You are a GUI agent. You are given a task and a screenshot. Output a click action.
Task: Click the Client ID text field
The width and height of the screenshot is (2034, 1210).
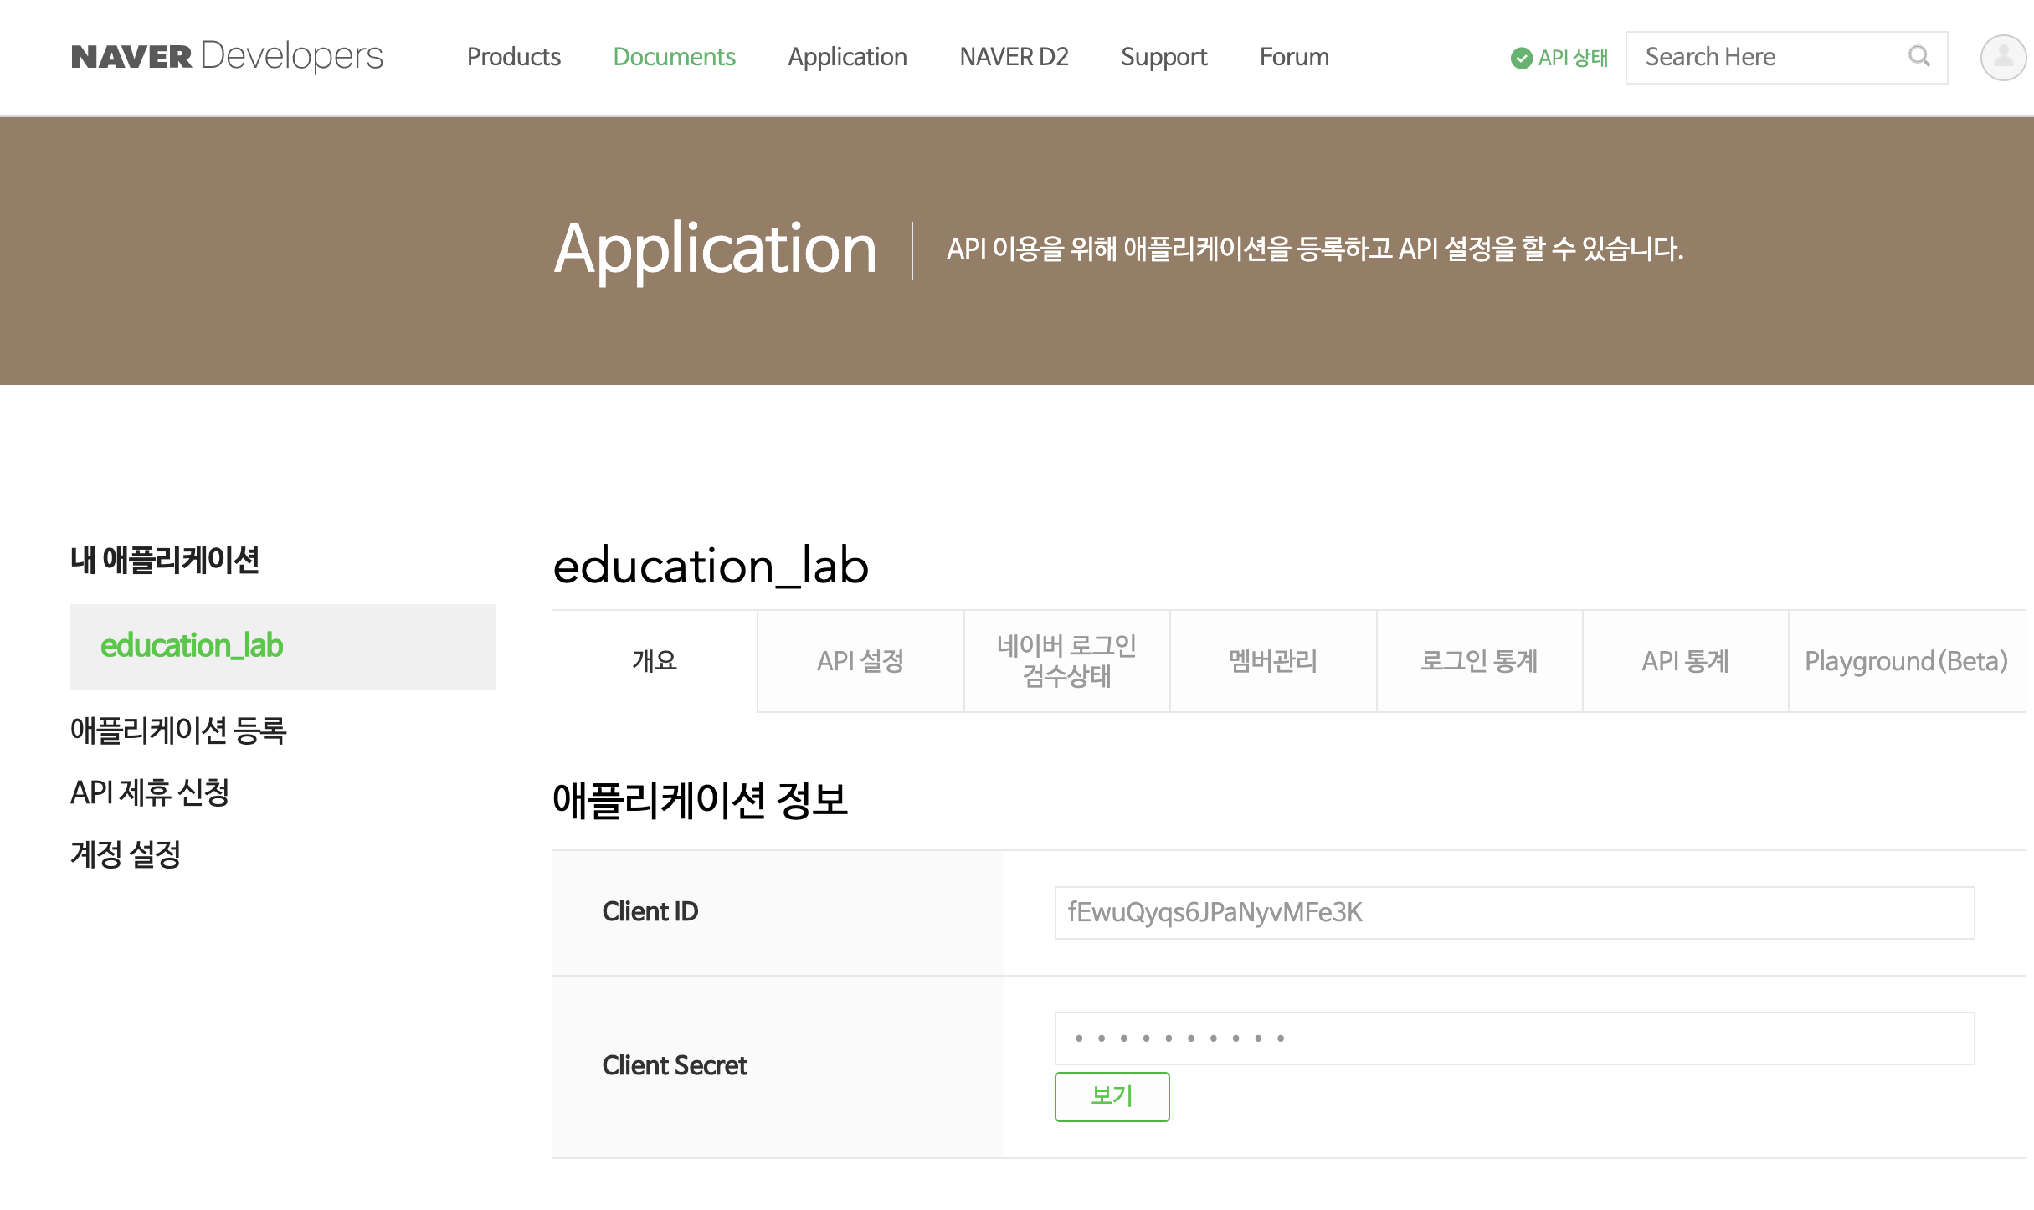[1513, 912]
